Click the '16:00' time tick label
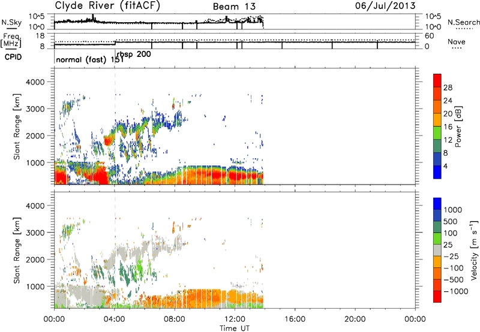This screenshot has width=480, height=332. pyautogui.click(x=295, y=319)
